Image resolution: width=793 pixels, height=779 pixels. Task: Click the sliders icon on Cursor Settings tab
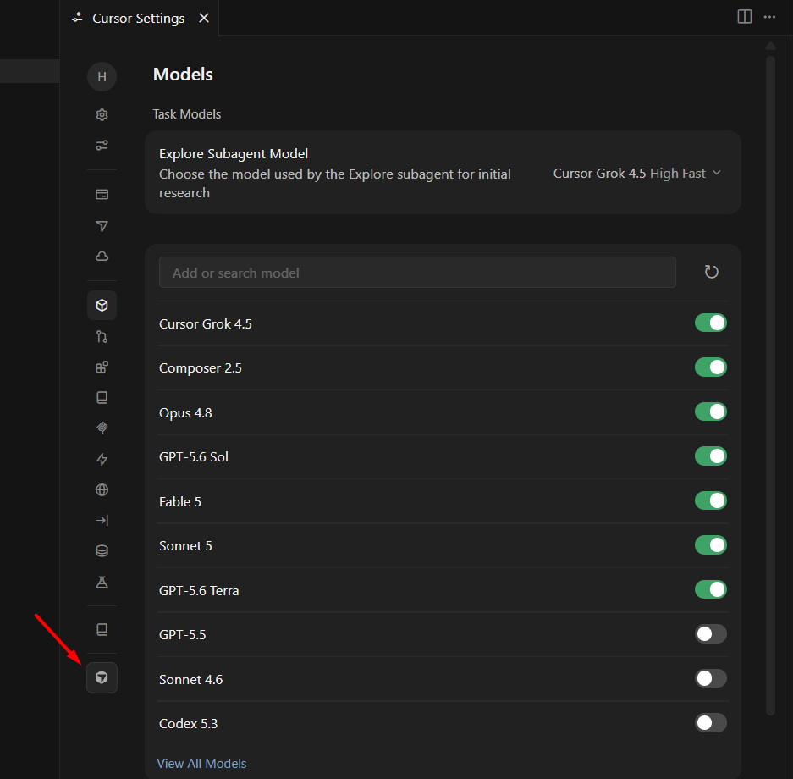tap(77, 17)
